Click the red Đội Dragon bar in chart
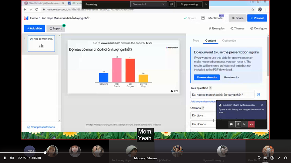This screenshot has width=291, height=163. click(x=130, y=70)
